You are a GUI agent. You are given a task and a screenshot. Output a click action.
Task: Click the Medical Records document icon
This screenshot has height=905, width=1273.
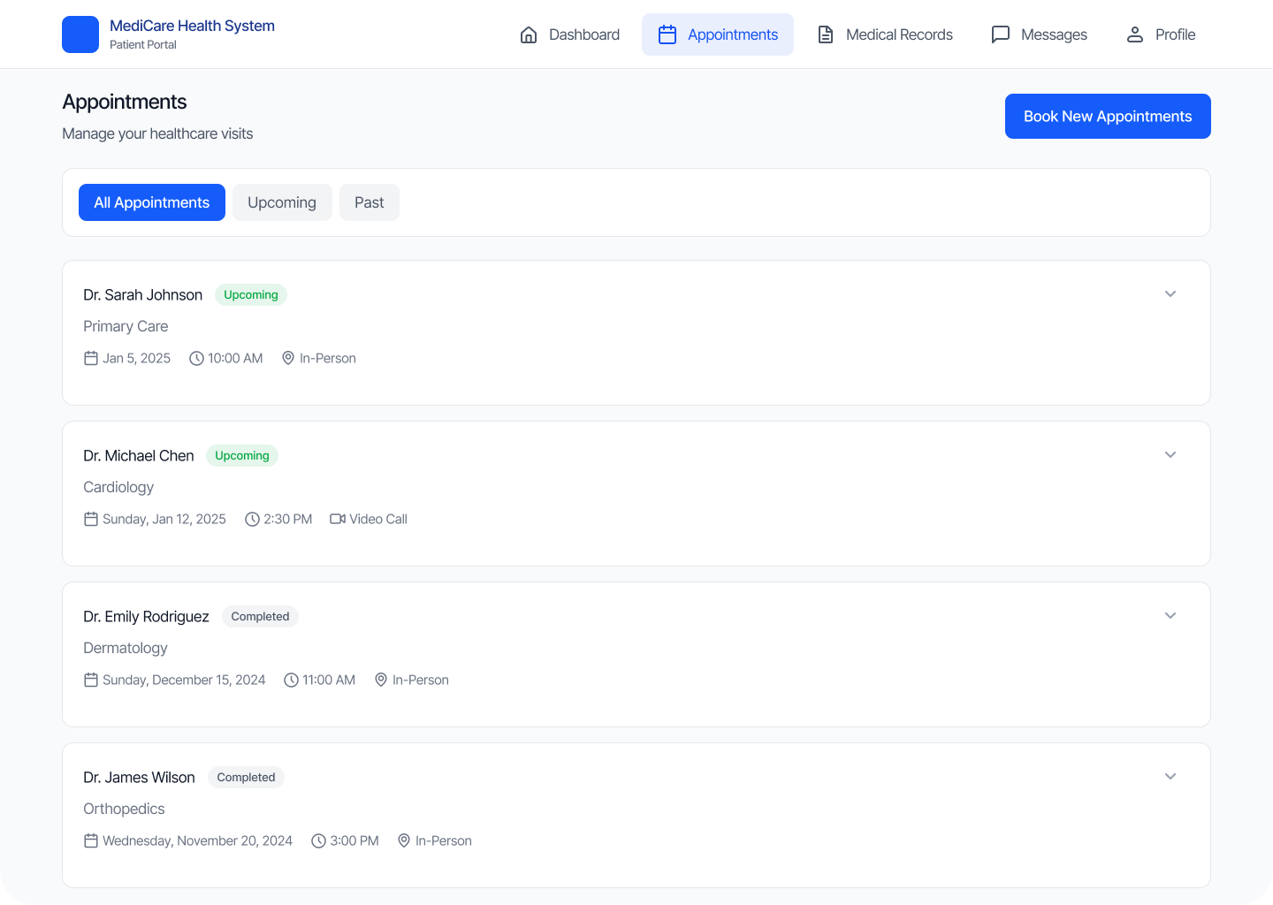[826, 34]
